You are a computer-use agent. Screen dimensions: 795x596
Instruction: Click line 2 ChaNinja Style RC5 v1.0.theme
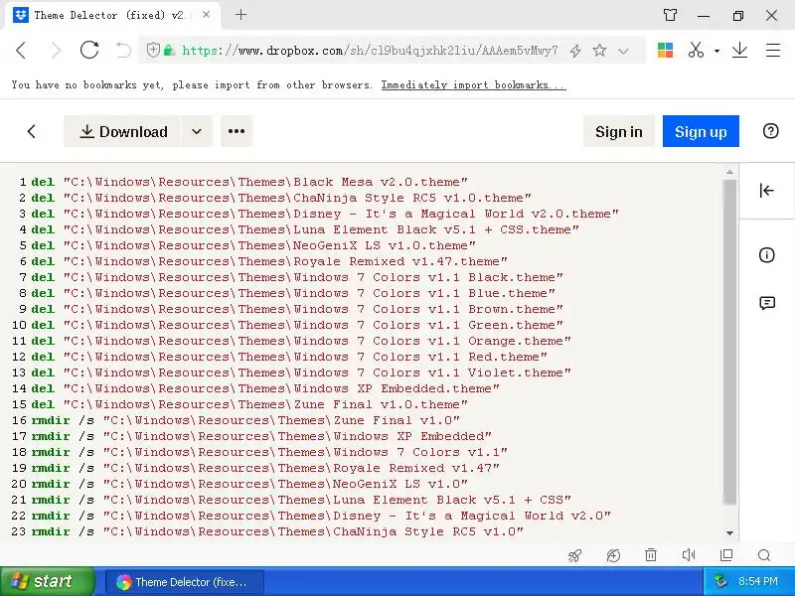297,198
